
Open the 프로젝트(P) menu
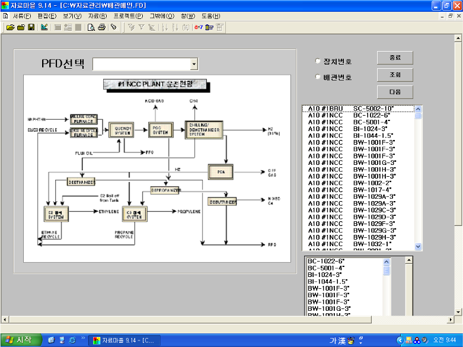[128, 15]
